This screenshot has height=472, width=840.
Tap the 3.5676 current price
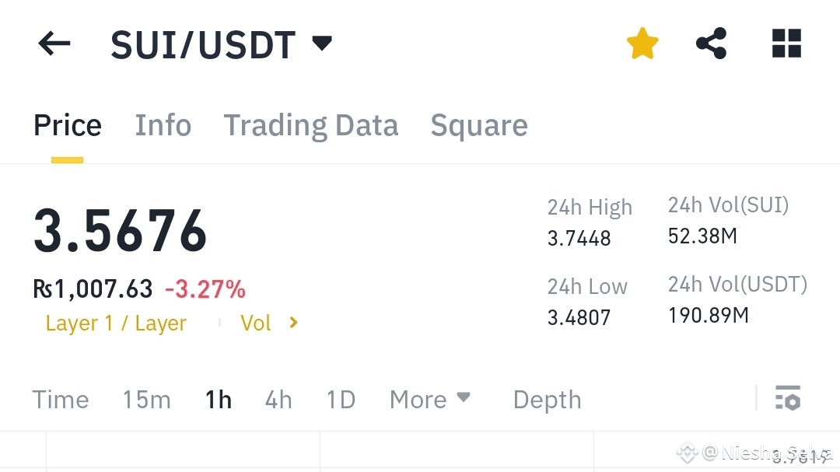tap(120, 230)
